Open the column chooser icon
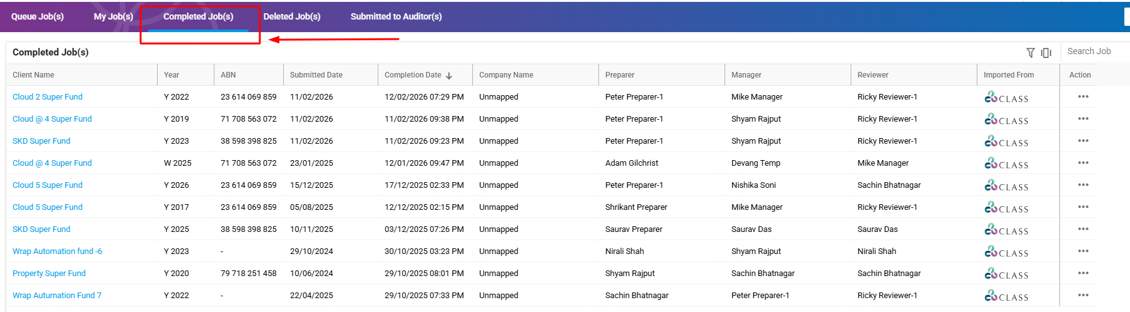This screenshot has height=312, width=1130. coord(1046,52)
